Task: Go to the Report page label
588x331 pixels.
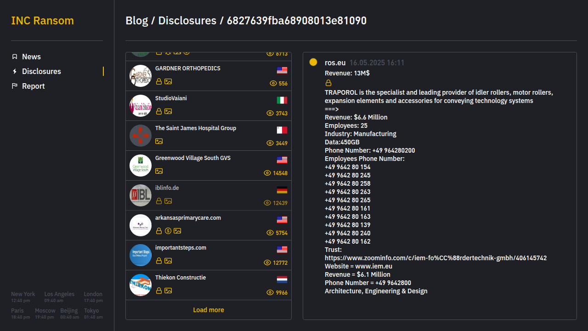Action: (x=34, y=86)
